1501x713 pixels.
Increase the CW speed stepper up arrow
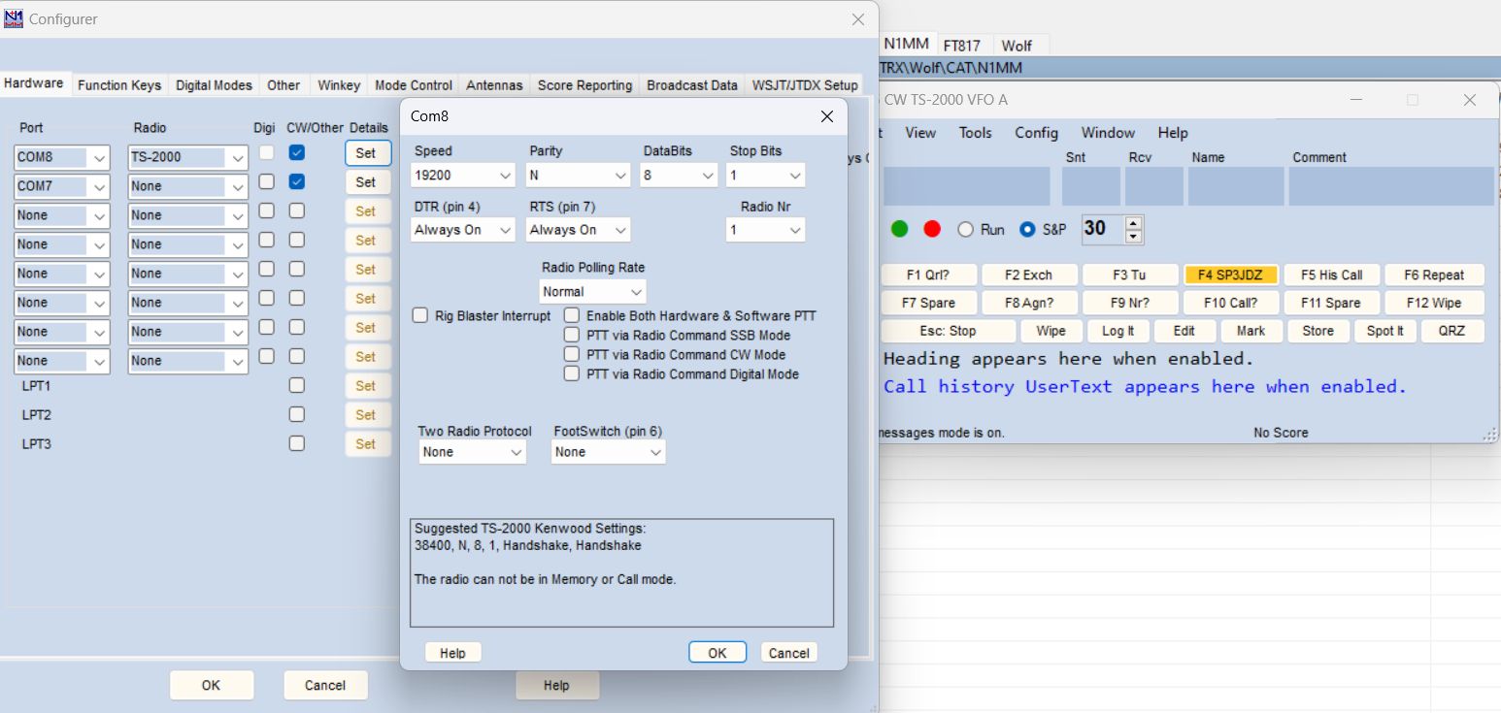[x=1133, y=223]
